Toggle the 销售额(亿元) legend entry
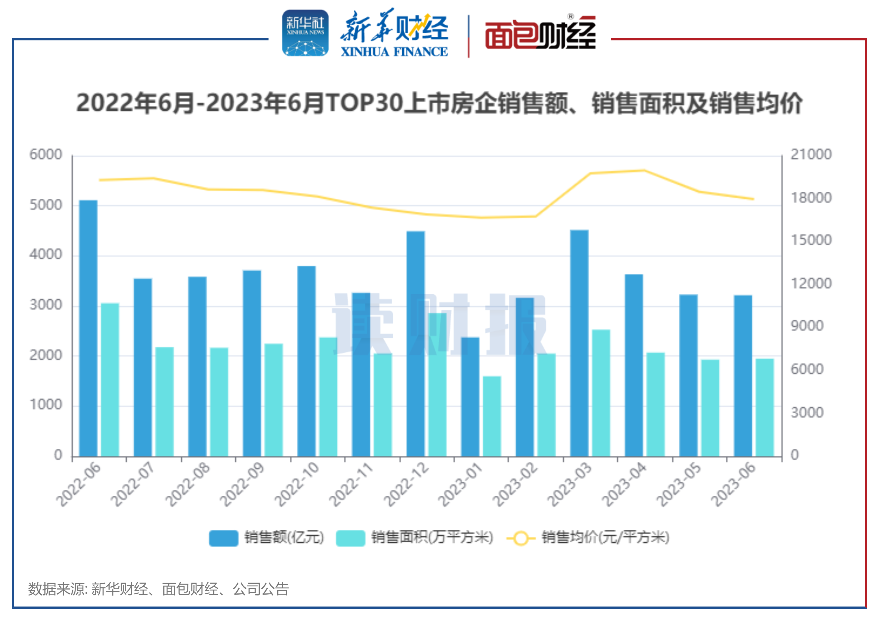Screen dimensions: 879x621 click(x=284, y=537)
